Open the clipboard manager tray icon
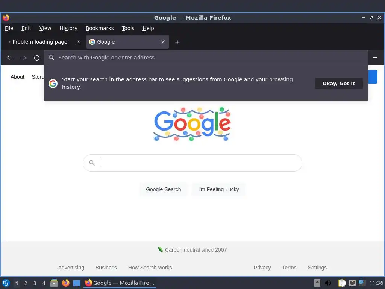385x289 pixels. 342,283
